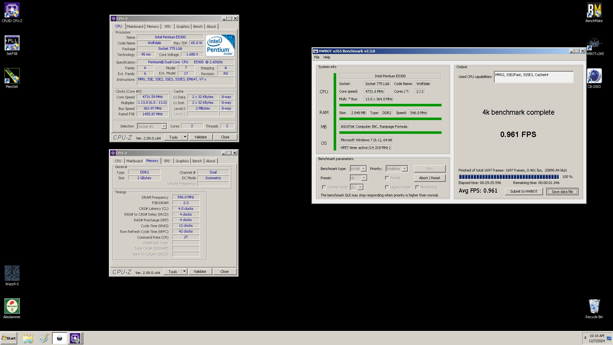The image size is (613, 345).
Task: Click the Used CPU capabilities text box
Action: [534, 77]
